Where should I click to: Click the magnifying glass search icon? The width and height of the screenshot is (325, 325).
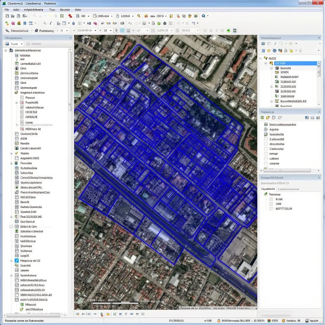click(x=139, y=16)
